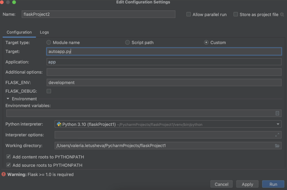Screen dimensions: 287x190
Task: Select the Configuration tab
Action: (x=19, y=32)
